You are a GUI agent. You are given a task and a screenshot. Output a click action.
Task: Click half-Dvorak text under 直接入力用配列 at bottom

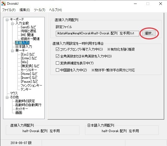click(x=41, y=131)
